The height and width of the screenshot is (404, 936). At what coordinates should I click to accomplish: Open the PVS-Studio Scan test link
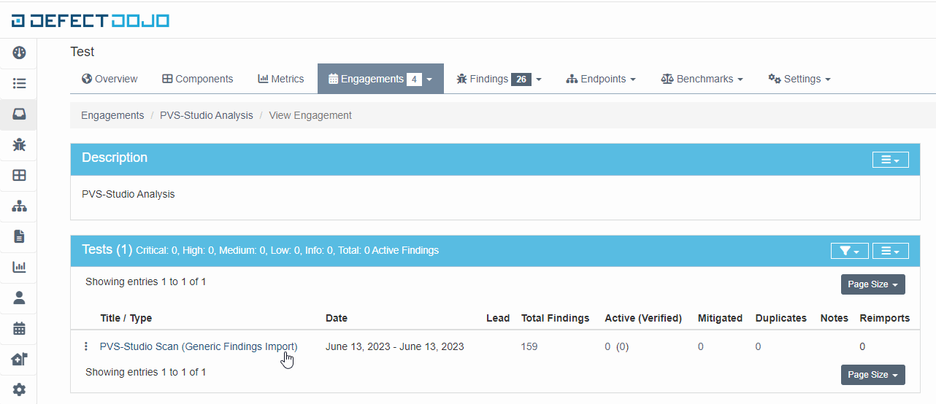(199, 346)
